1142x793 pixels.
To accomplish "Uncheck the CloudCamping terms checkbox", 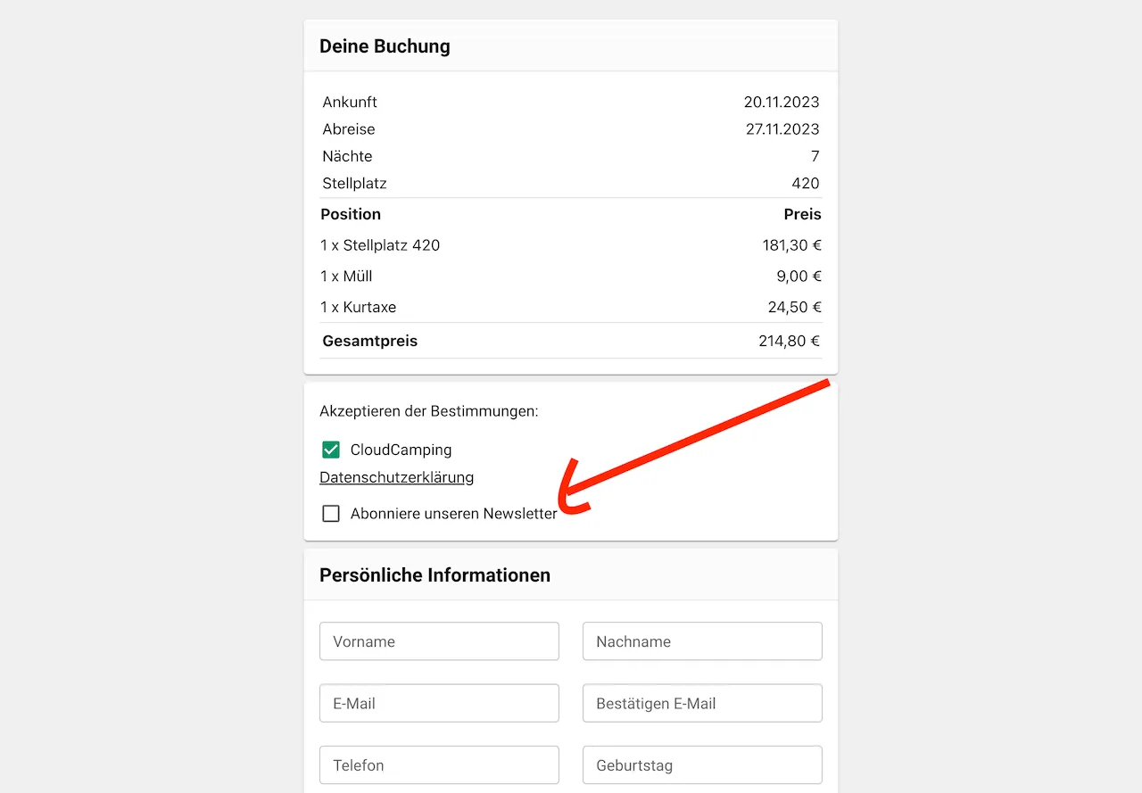I will [331, 450].
